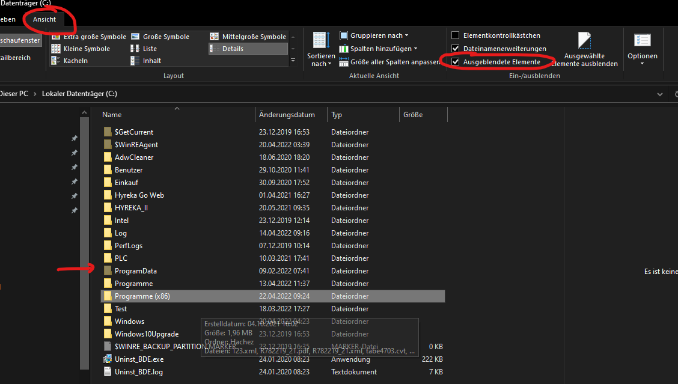Select the ProgramData folder
This screenshot has width=678, height=384.
[135, 271]
